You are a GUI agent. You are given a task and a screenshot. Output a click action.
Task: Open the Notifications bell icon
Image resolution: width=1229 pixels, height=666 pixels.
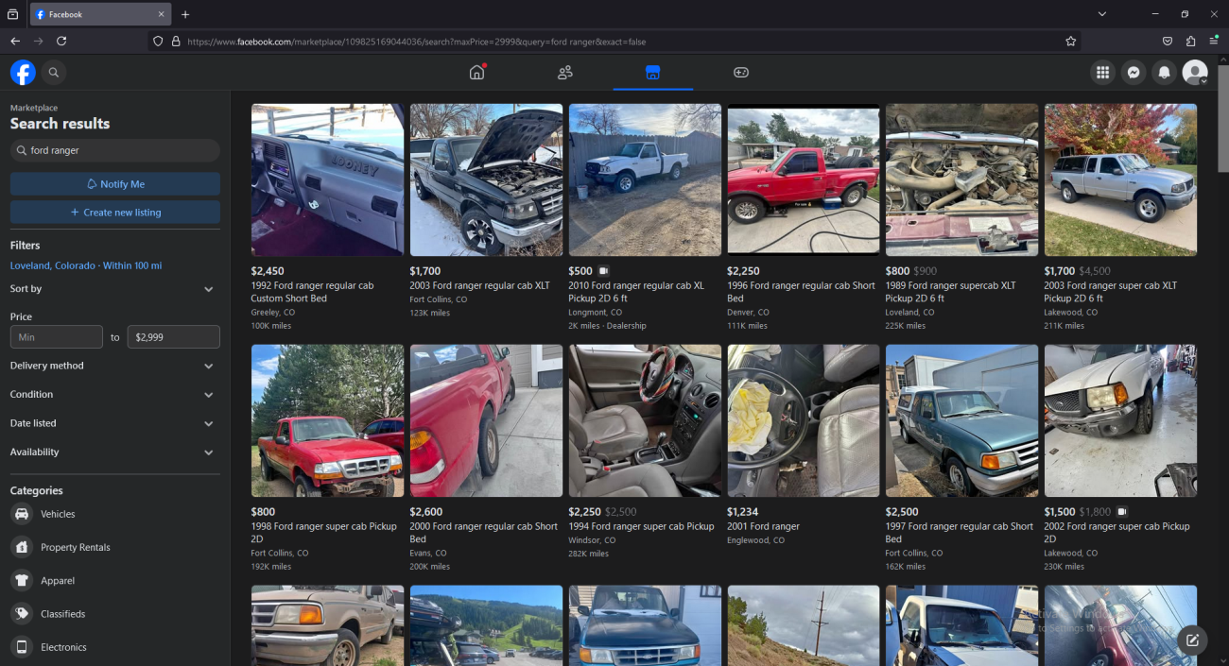pyautogui.click(x=1165, y=73)
